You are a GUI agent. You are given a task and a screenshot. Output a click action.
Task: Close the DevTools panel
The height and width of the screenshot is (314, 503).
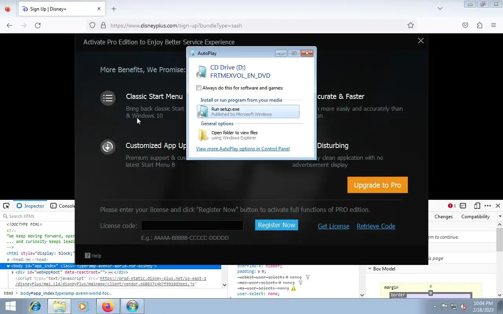(498, 206)
